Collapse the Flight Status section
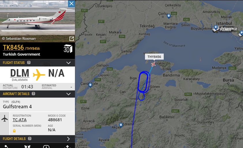 click(x=68, y=63)
